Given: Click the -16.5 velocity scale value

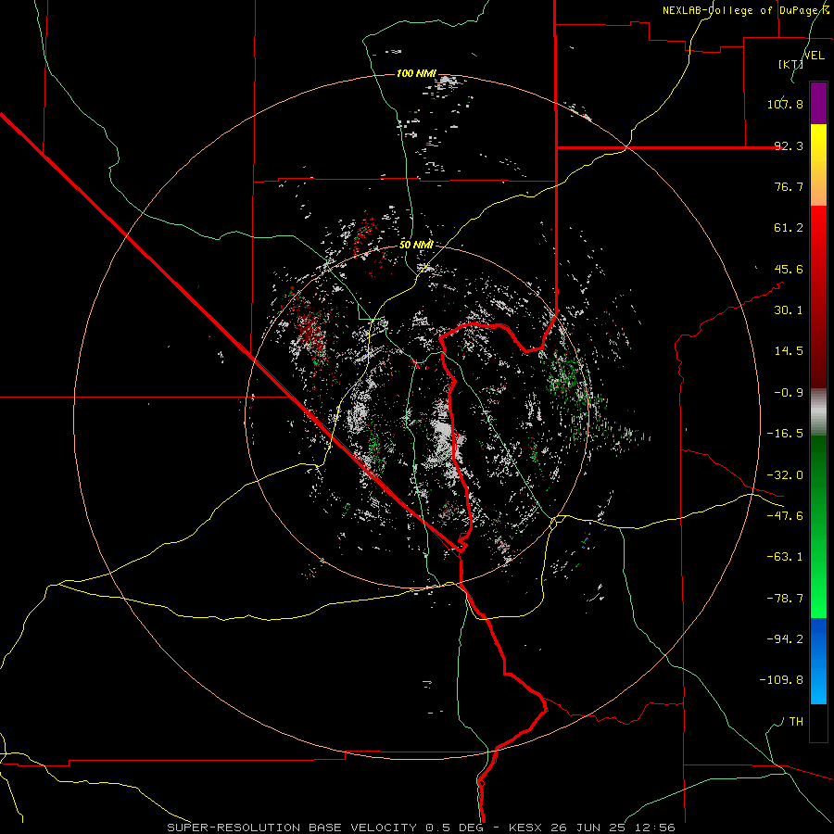Looking at the screenshot, I should tap(785, 434).
